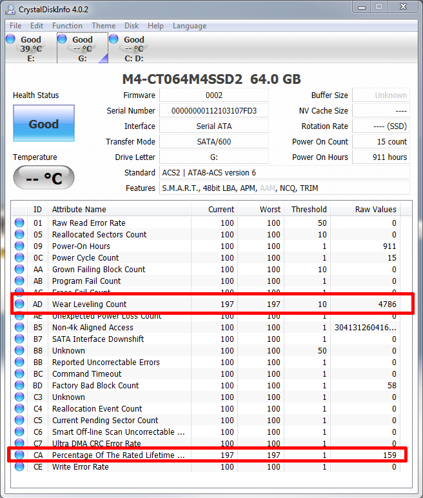Image resolution: width=423 pixels, height=498 pixels.
Task: Click the Drive Letter field G:
Action: tap(214, 157)
